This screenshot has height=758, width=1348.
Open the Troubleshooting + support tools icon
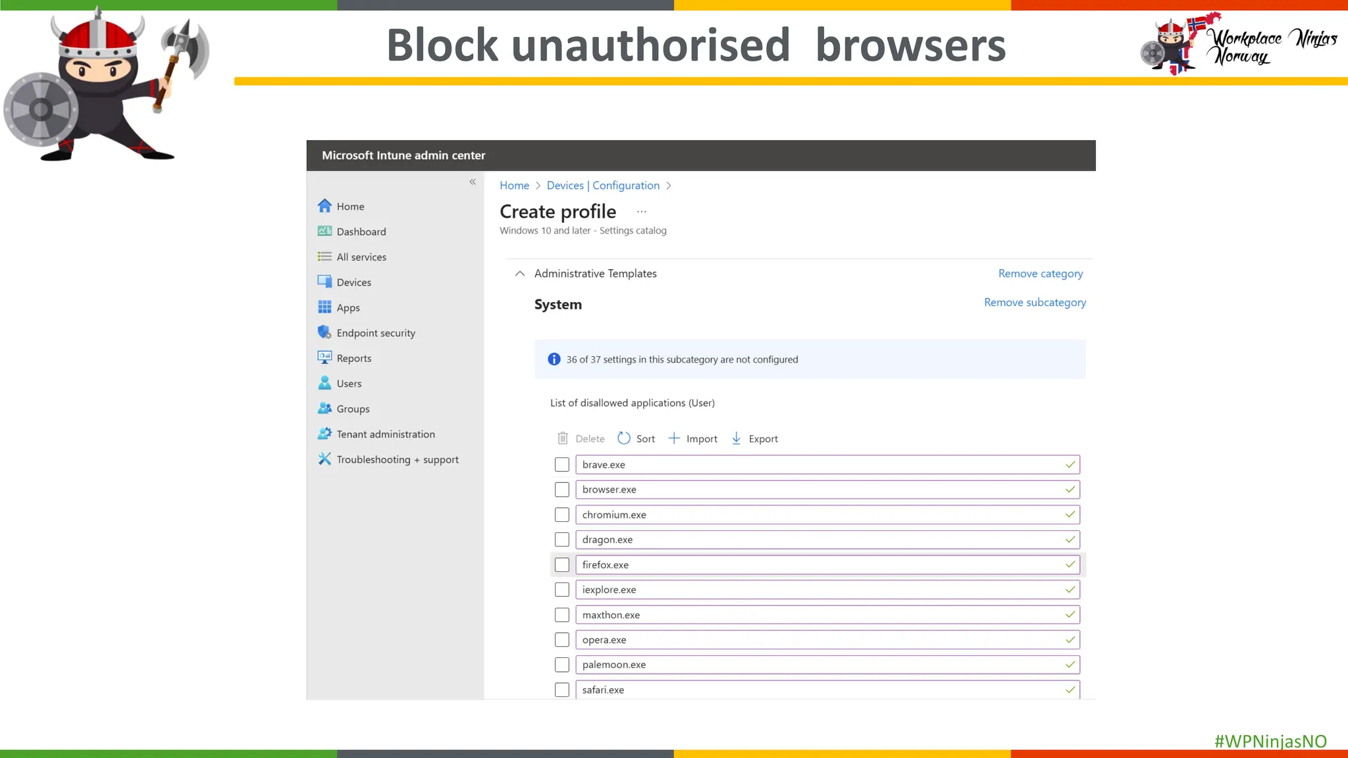324,459
